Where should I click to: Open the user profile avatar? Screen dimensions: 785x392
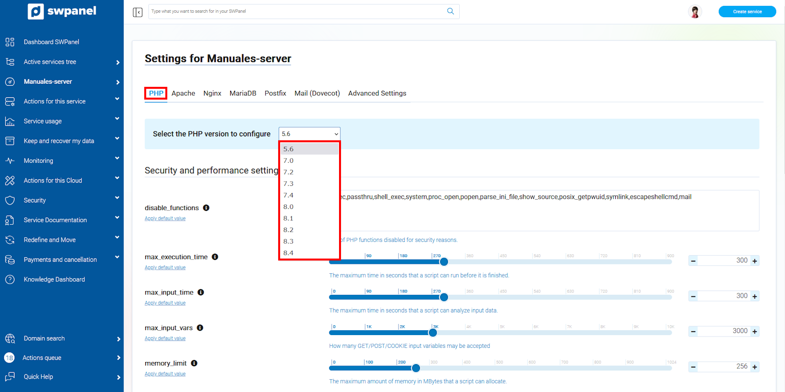[x=695, y=12]
